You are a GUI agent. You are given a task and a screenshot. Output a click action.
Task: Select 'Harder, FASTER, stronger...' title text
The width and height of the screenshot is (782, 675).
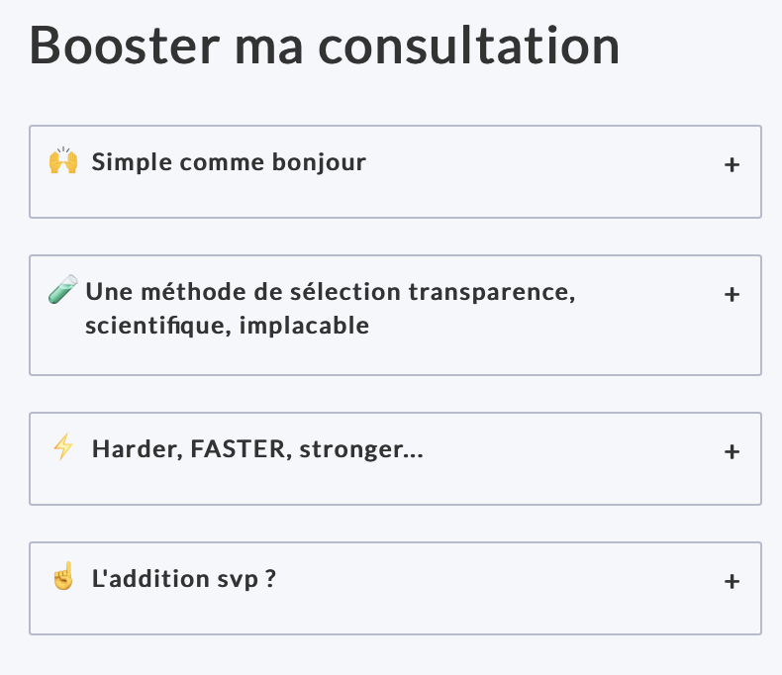pos(257,449)
